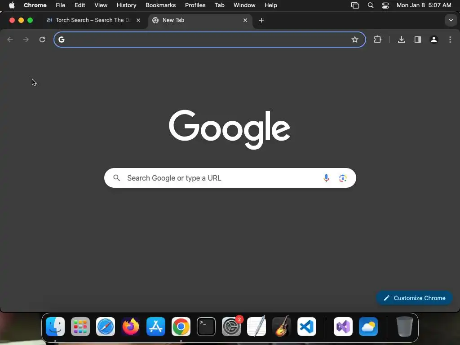
Task: Open the Help menu
Action: pyautogui.click(x=270, y=5)
